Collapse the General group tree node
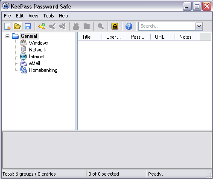Image resolution: width=213 pixels, height=179 pixels. click(7, 37)
